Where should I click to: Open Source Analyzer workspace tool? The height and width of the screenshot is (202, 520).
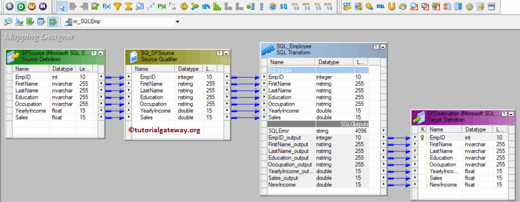[x=8, y=22]
